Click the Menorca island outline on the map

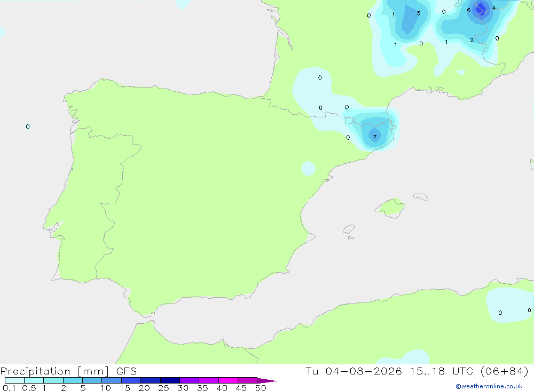pos(421,197)
